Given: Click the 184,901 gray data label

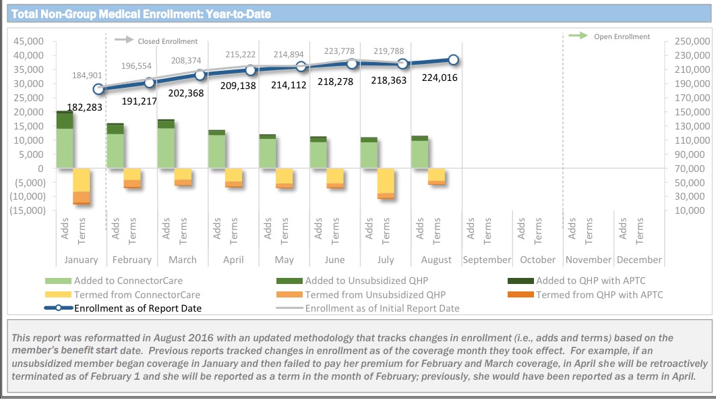Looking at the screenshot, I should [88, 75].
